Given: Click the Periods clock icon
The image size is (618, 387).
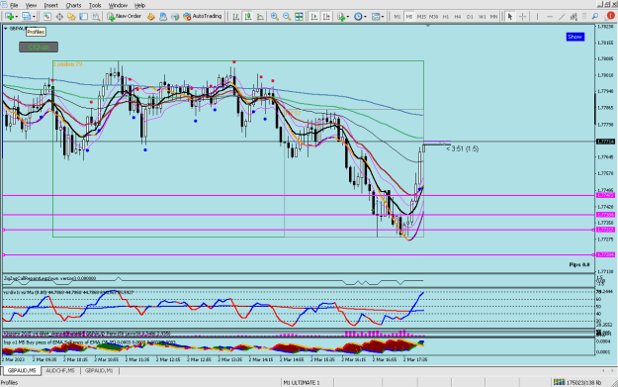Looking at the screenshot, I should coord(358,17).
